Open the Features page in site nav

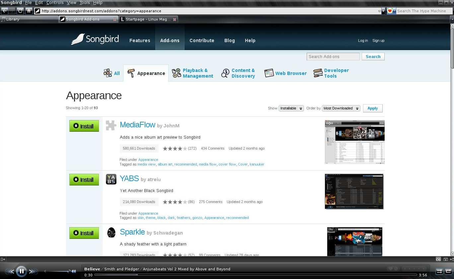(140, 40)
